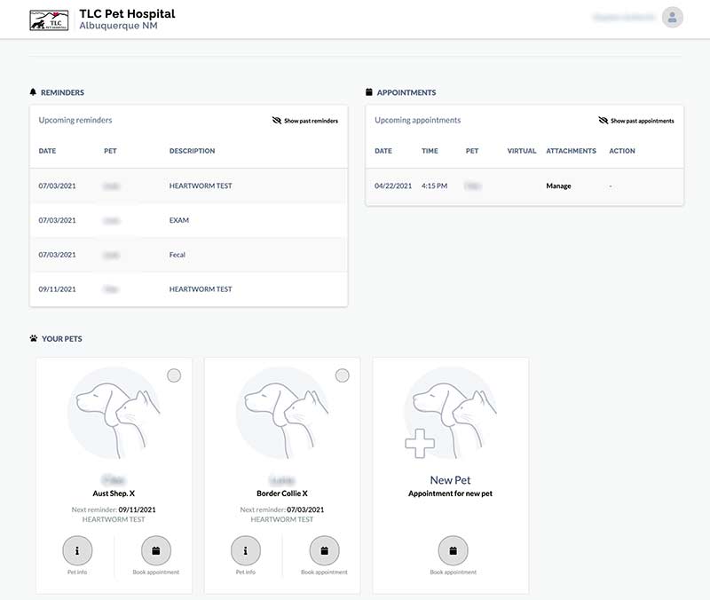Screen dimensions: 710x600
Task: Toggle Show past appointments
Action: pyautogui.click(x=636, y=121)
